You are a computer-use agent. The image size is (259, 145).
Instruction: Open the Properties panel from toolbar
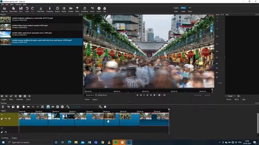49,9
